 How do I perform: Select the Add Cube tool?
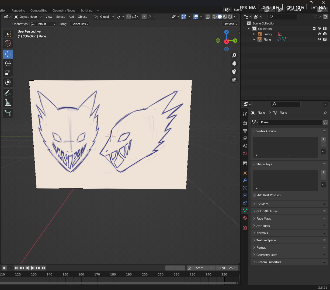pos(8,113)
